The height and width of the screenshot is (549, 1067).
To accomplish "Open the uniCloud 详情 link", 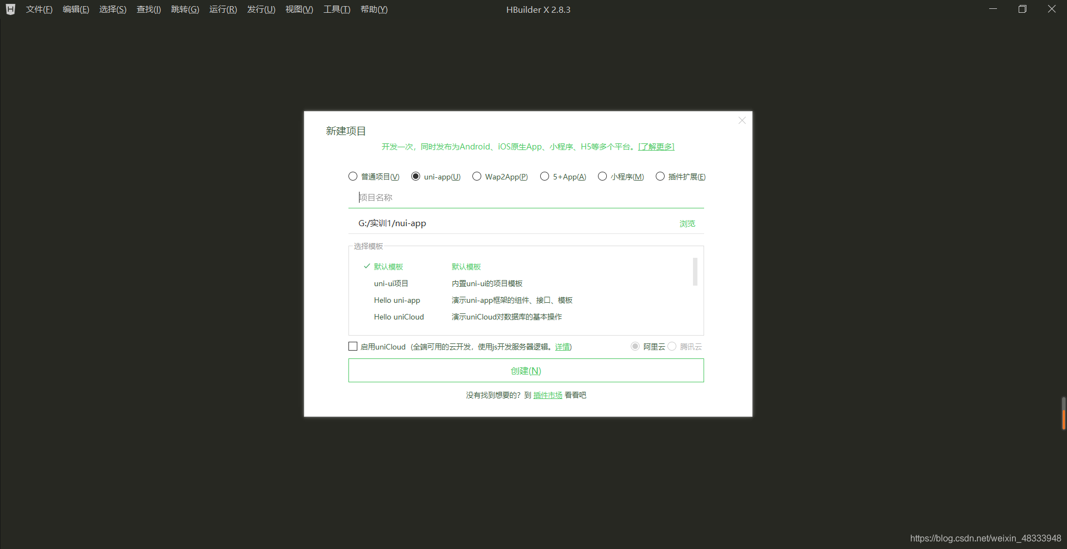I will pyautogui.click(x=562, y=347).
